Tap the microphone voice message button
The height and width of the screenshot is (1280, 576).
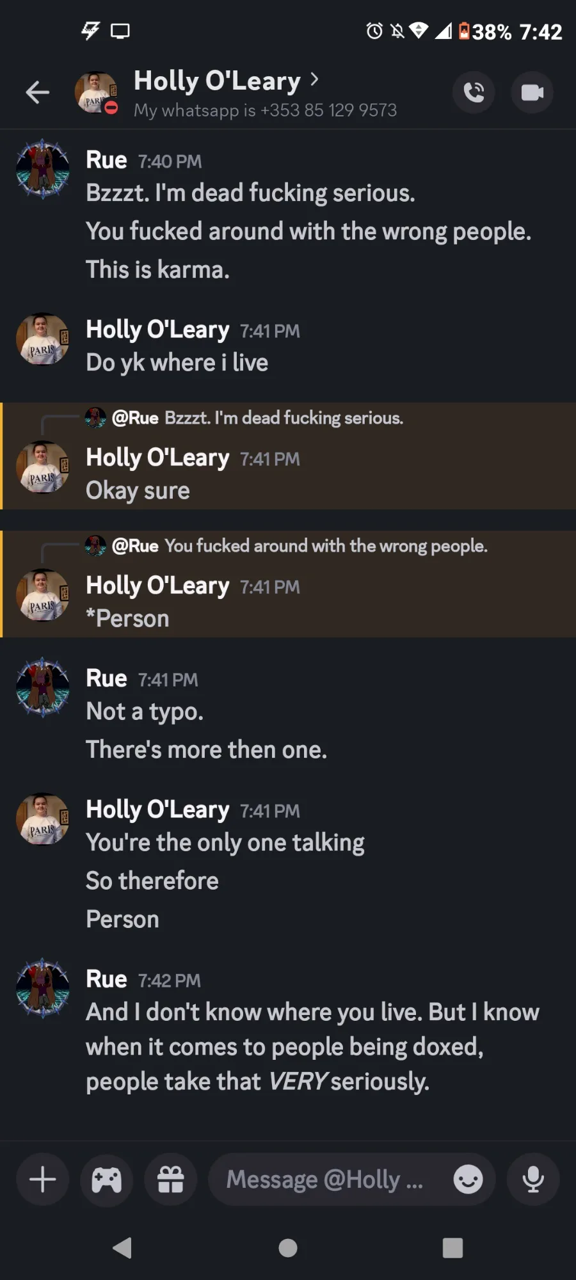tap(533, 1180)
